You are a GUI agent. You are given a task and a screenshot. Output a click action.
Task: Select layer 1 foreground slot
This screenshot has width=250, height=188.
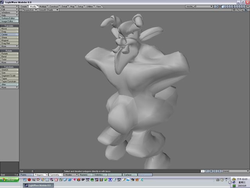[x=223, y=6]
